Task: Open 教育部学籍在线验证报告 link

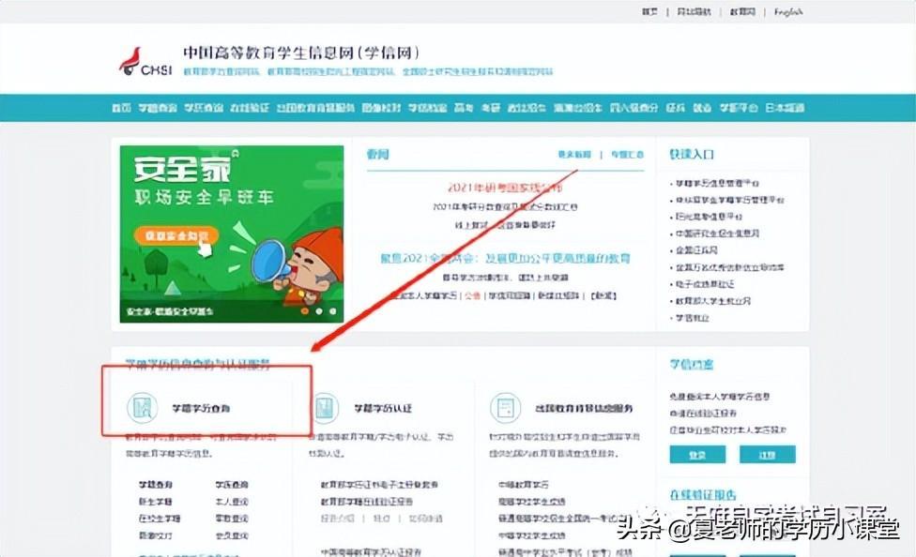Action: (x=367, y=502)
